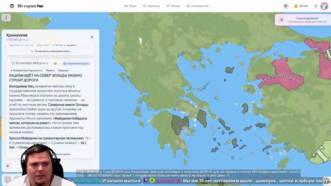The height and width of the screenshot is (186, 331).
Task: Open the chat bubble icon at bottom left
Action: (8, 180)
